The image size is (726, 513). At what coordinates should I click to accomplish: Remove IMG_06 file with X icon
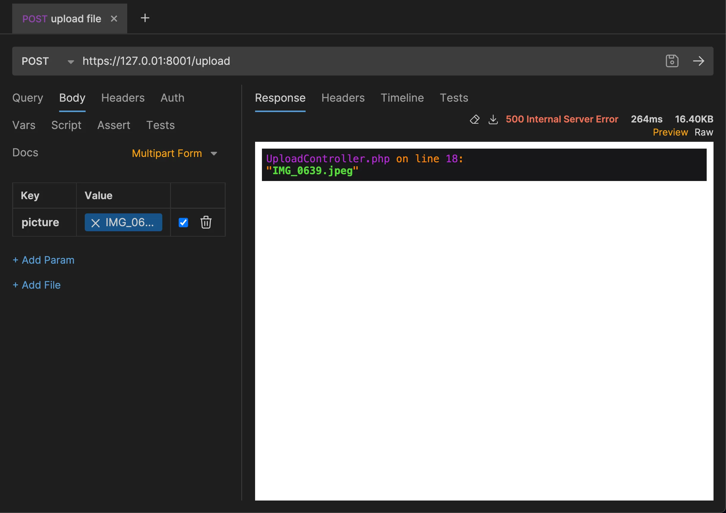tap(95, 223)
